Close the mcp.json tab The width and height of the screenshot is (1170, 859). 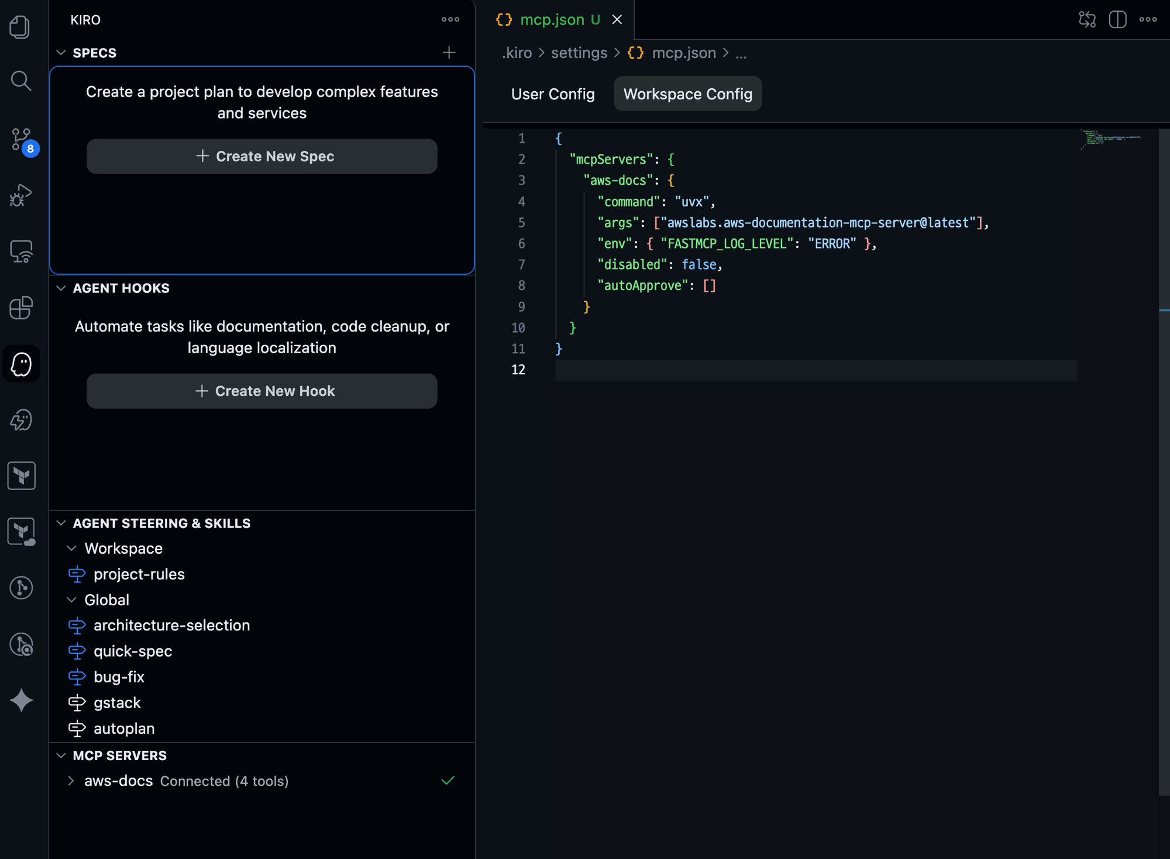click(x=617, y=19)
